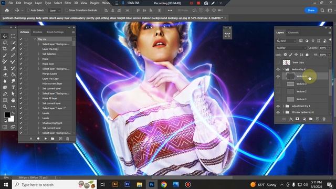Show the base copy layer
Screen dimensions: 336x189
pyautogui.click(x=278, y=62)
